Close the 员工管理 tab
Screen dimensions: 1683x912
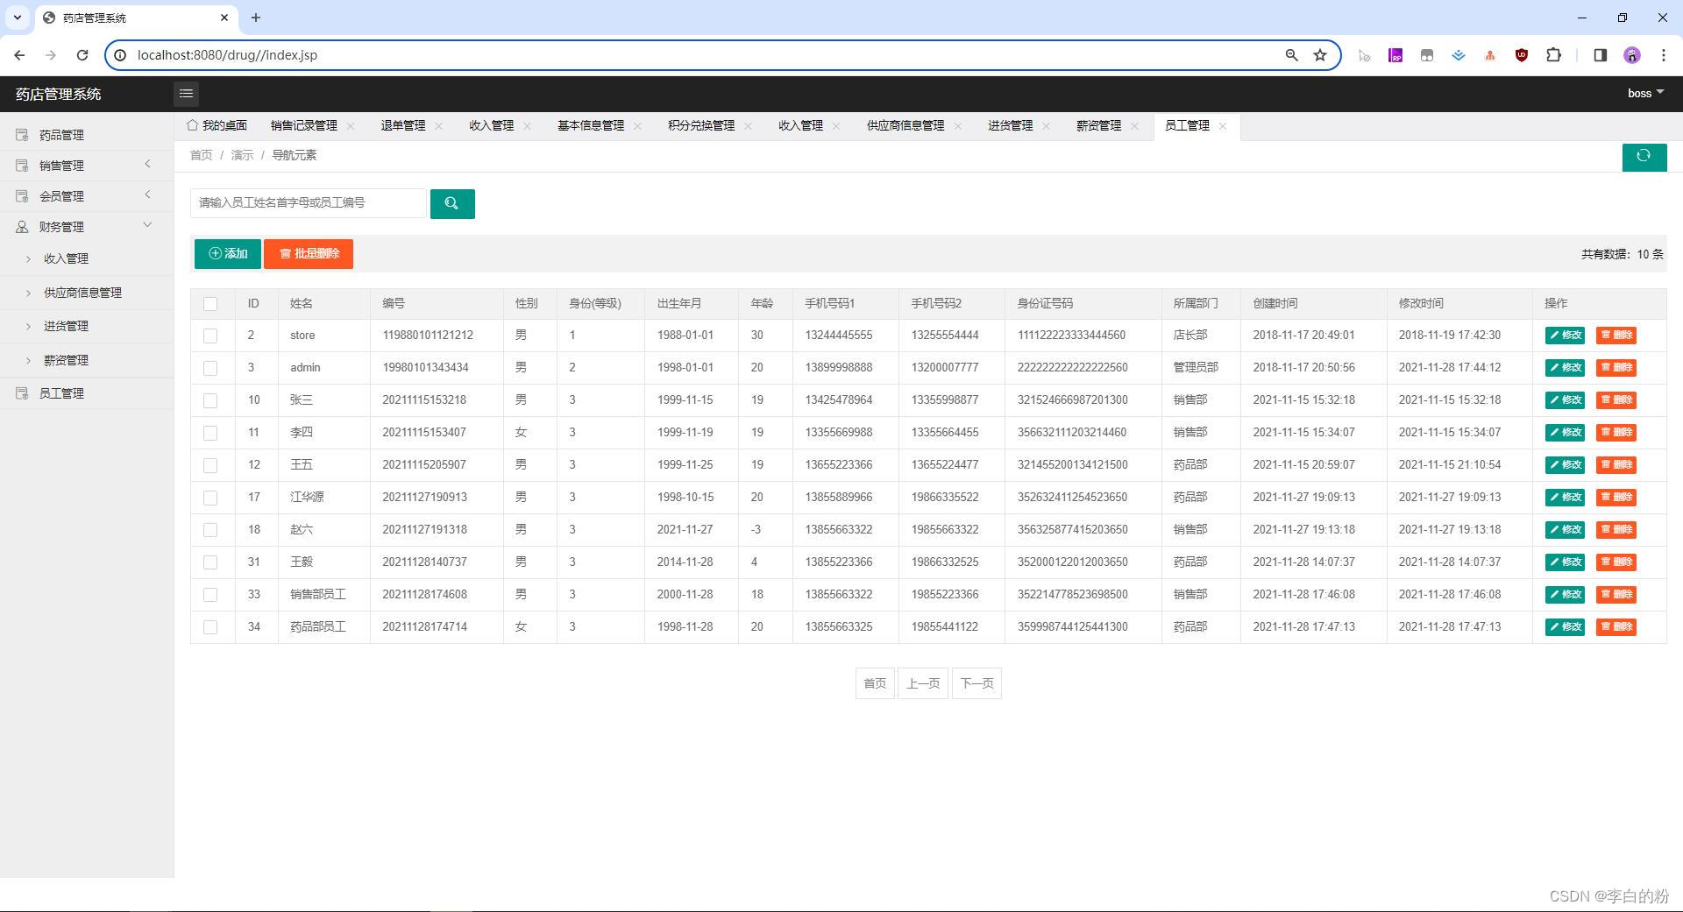coord(1223,126)
